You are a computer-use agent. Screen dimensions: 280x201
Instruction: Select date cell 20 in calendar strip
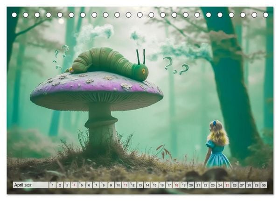pos(191,185)
